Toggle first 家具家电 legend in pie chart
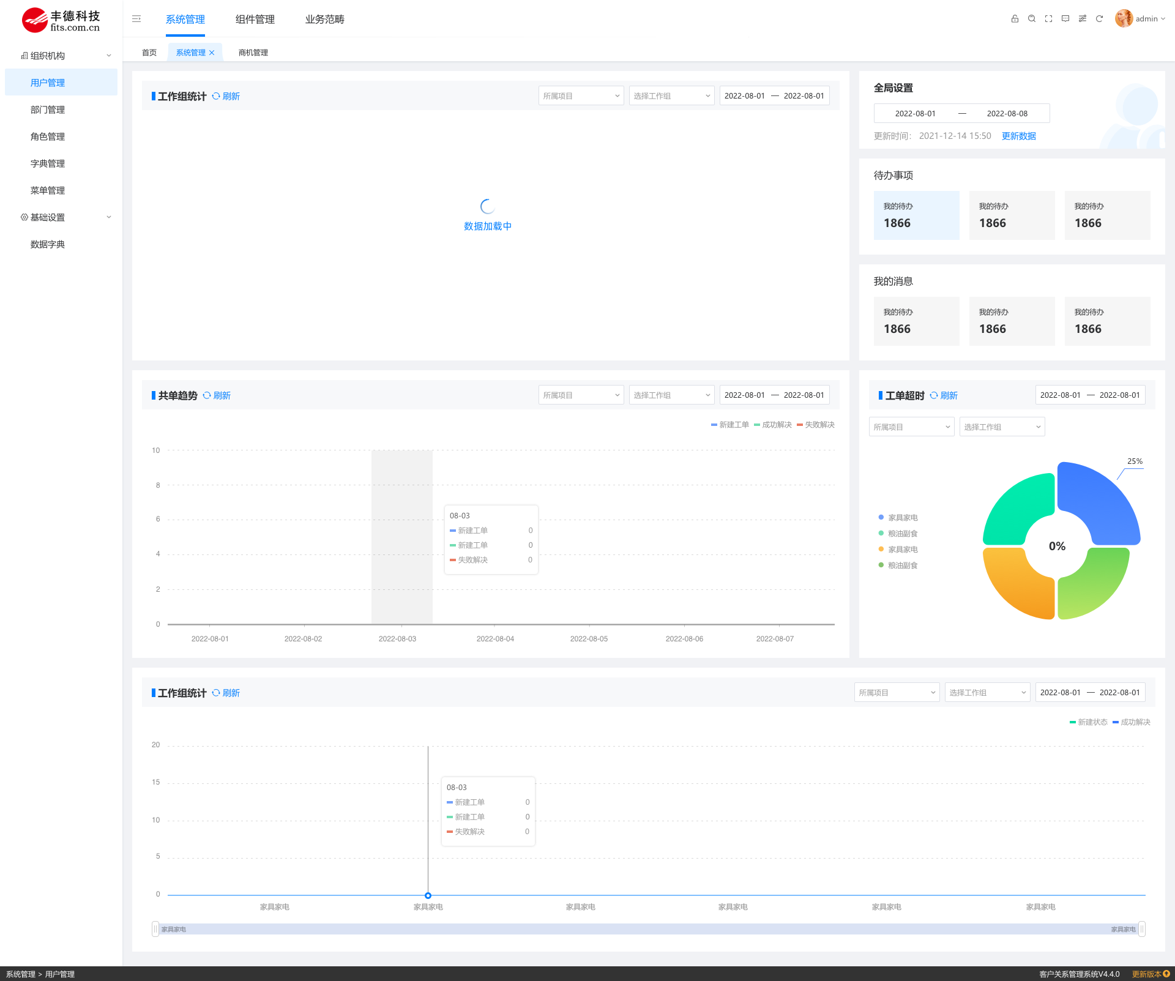Viewport: 1175px width, 981px height. pos(898,518)
